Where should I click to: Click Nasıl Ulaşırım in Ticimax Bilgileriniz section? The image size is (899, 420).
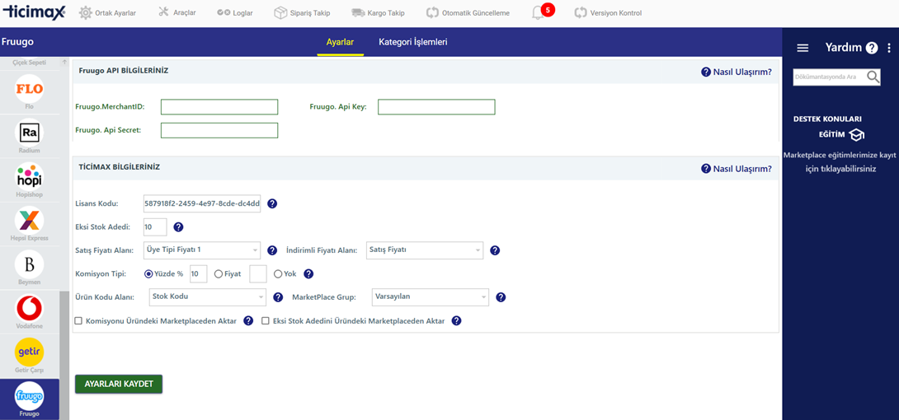pos(737,169)
